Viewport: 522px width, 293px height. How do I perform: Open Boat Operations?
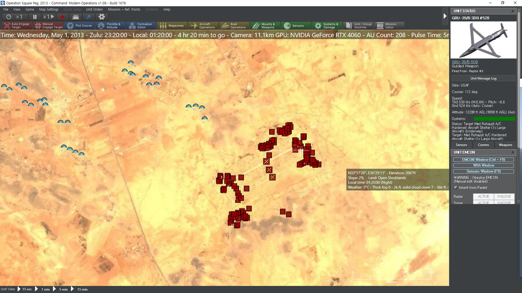[x=234, y=25]
